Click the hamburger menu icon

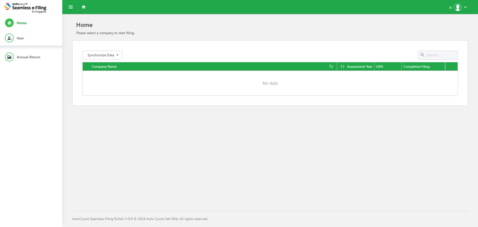pos(71,7)
